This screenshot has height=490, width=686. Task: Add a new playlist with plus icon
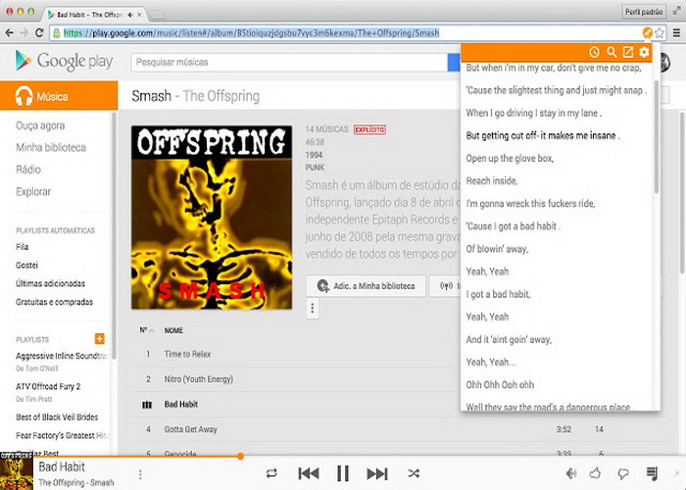100,339
